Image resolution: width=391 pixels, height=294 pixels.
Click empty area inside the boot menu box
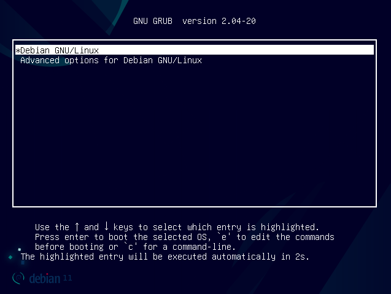tap(194, 141)
